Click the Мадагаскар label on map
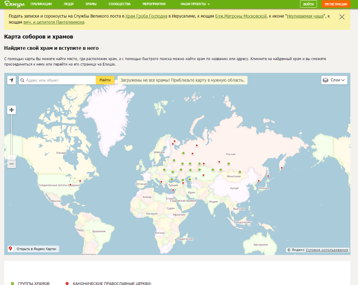 coord(185,239)
